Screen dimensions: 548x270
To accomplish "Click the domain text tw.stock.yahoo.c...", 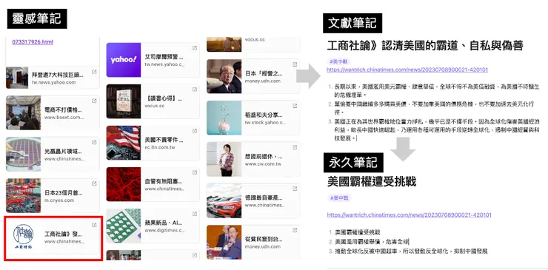I will 265,123.
